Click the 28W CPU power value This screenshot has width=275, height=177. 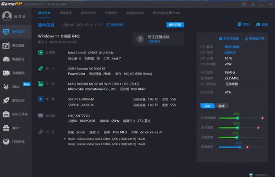[x=228, y=64]
